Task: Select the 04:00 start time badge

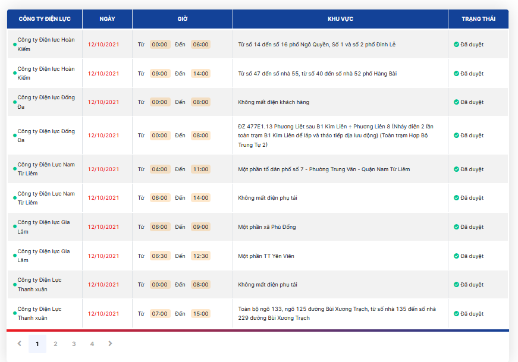Action: tap(160, 169)
